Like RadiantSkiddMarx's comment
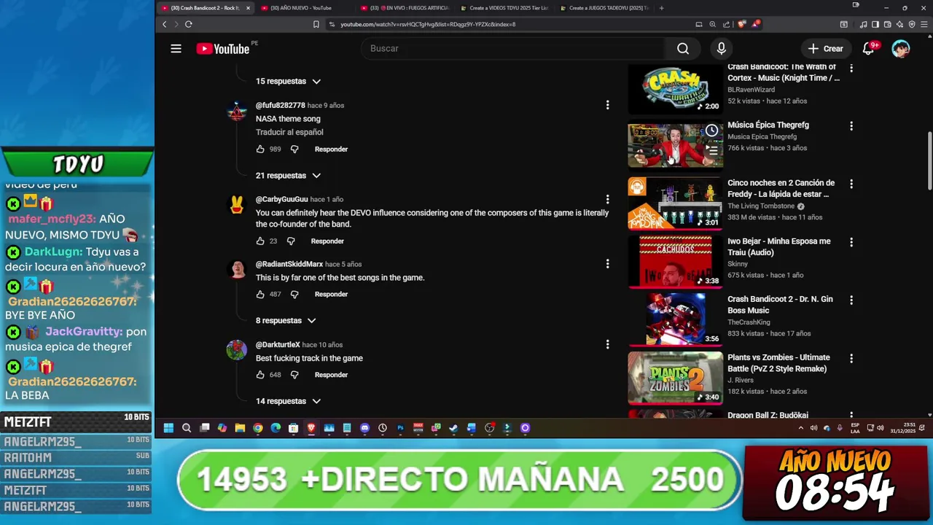Image resolution: width=933 pixels, height=525 pixels. click(x=260, y=294)
